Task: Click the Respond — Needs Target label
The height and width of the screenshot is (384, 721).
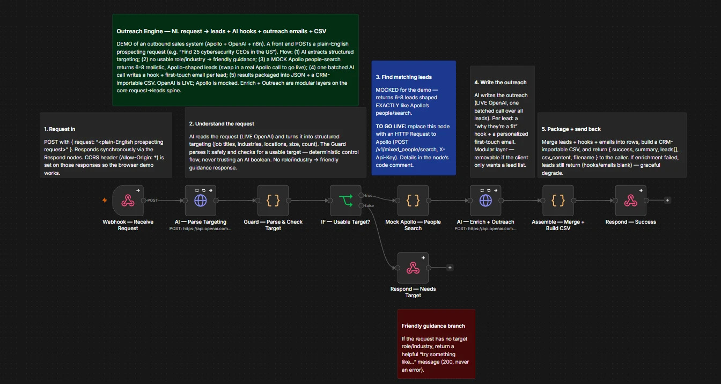Action: [413, 292]
